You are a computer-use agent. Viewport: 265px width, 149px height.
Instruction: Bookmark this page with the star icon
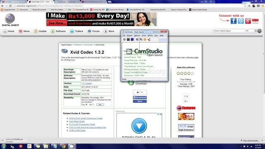pos(245,6)
